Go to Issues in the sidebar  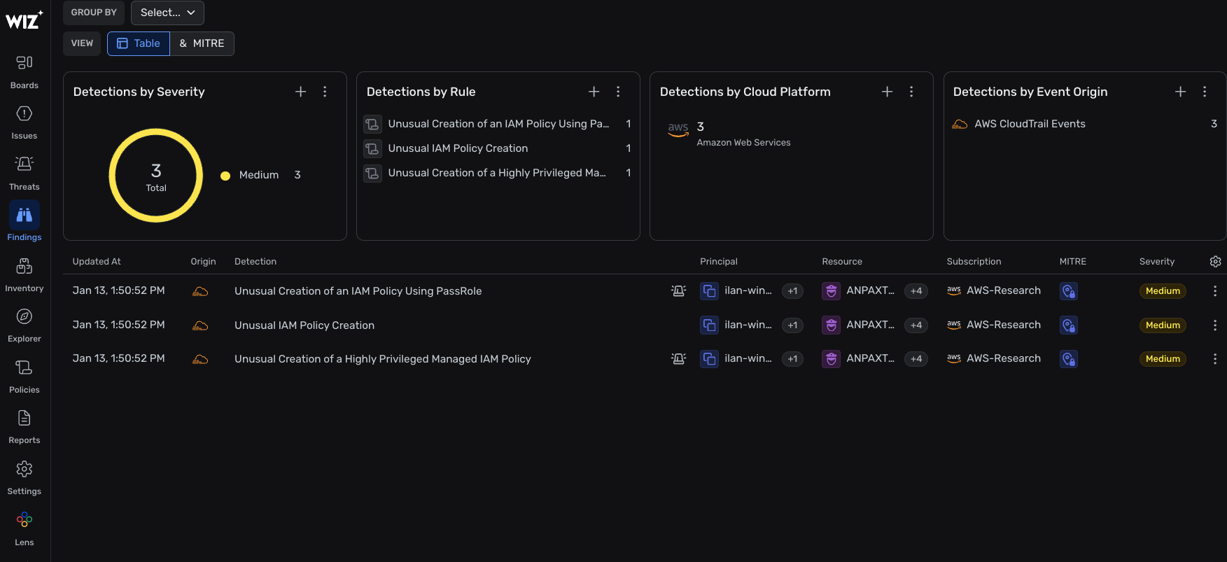pos(24,122)
